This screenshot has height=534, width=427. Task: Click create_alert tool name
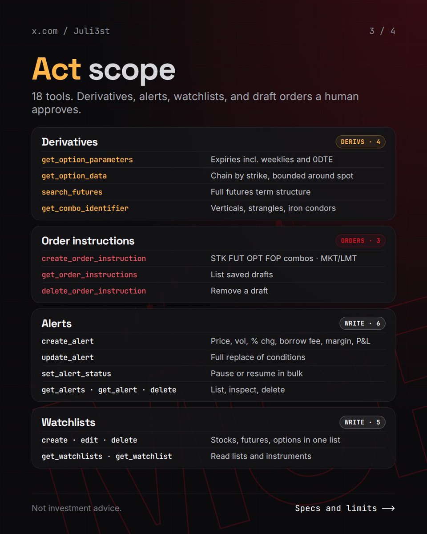pos(68,341)
